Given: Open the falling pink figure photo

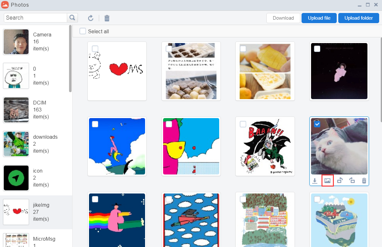Looking at the screenshot, I should click(117, 146).
